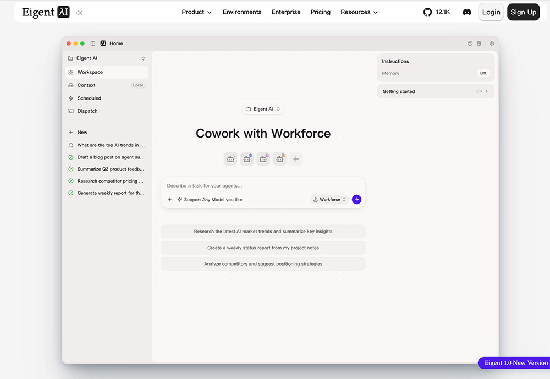The height and width of the screenshot is (379, 550).
Task: Open task Draft a blog post on agent
Action: 107,157
